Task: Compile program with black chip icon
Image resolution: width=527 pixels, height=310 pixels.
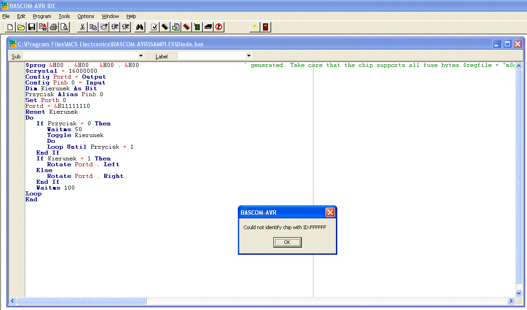Action: pos(165,27)
